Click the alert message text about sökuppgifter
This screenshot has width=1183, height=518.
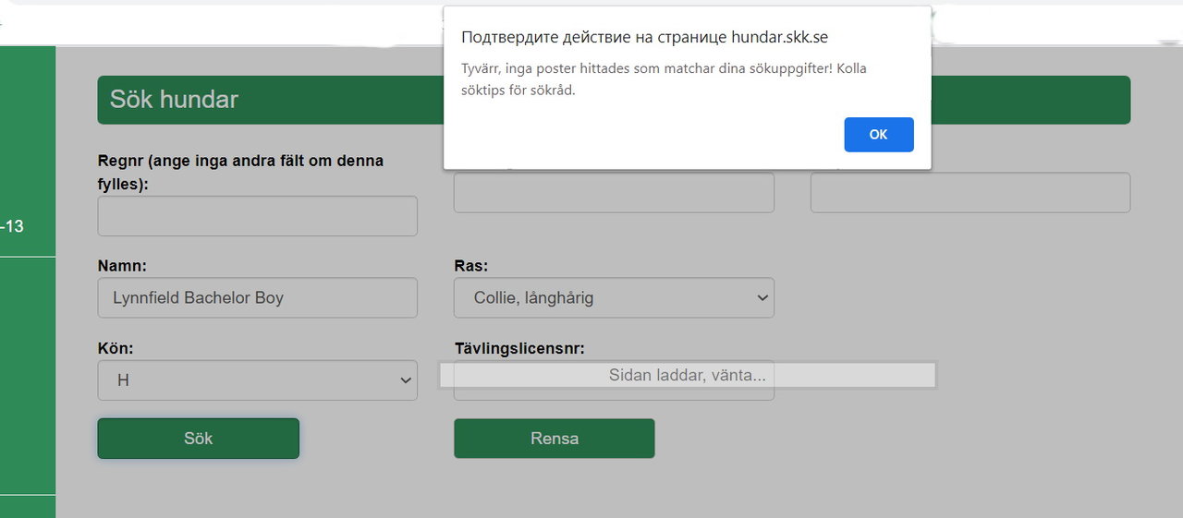pos(664,79)
